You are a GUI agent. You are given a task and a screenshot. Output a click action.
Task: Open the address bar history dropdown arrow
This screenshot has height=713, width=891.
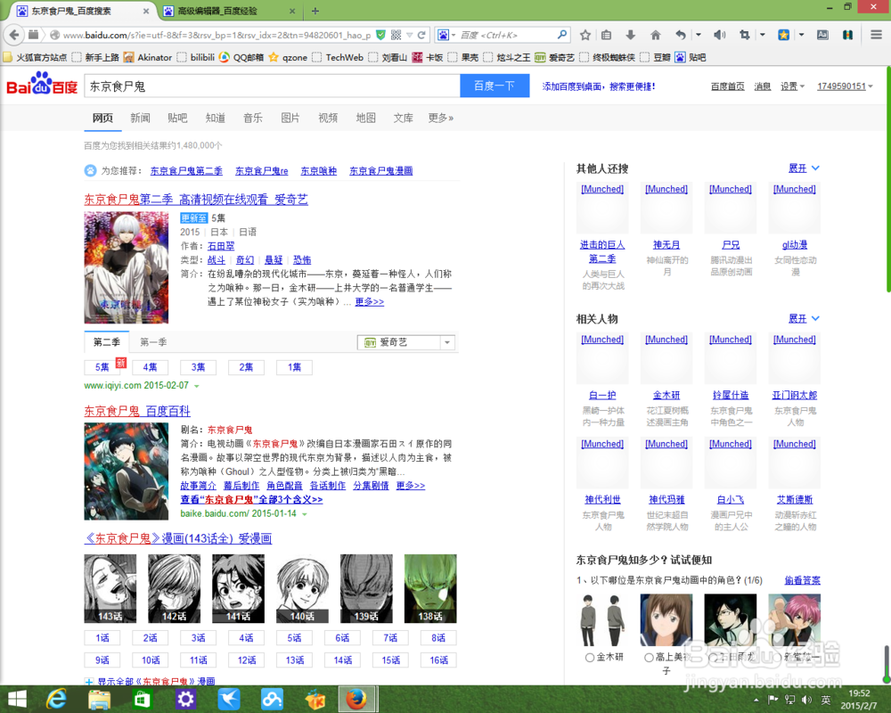[410, 36]
